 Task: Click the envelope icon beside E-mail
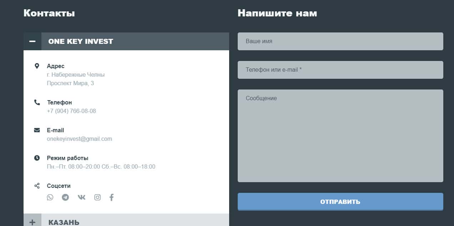[37, 130]
